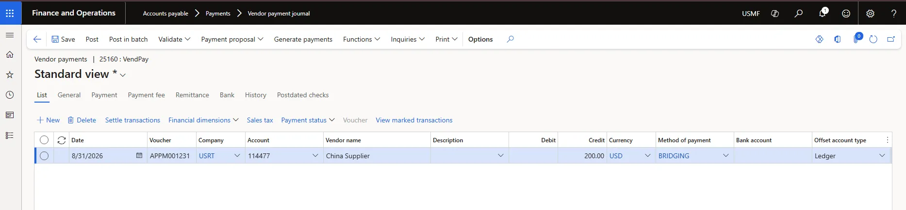This screenshot has height=210, width=906.
Task: Expand the Validate menu
Action: pos(174,39)
